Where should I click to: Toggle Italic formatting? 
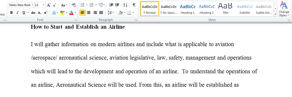(17, 13)
